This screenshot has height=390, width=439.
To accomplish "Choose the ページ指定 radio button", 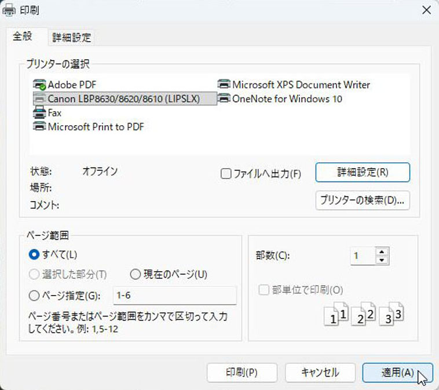I will coord(34,296).
